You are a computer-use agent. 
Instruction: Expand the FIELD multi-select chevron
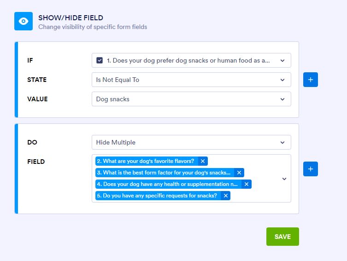(x=284, y=179)
